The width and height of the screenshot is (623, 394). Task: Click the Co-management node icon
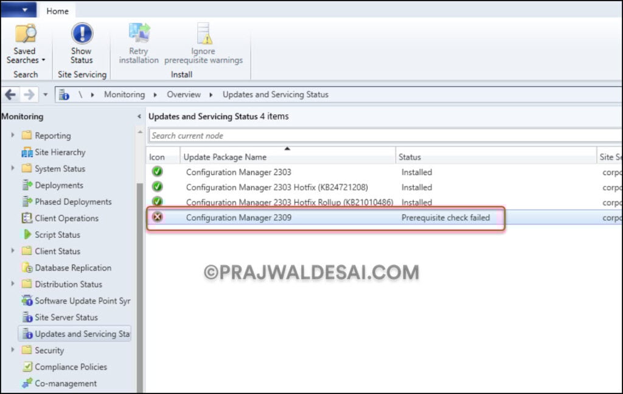pos(27,383)
